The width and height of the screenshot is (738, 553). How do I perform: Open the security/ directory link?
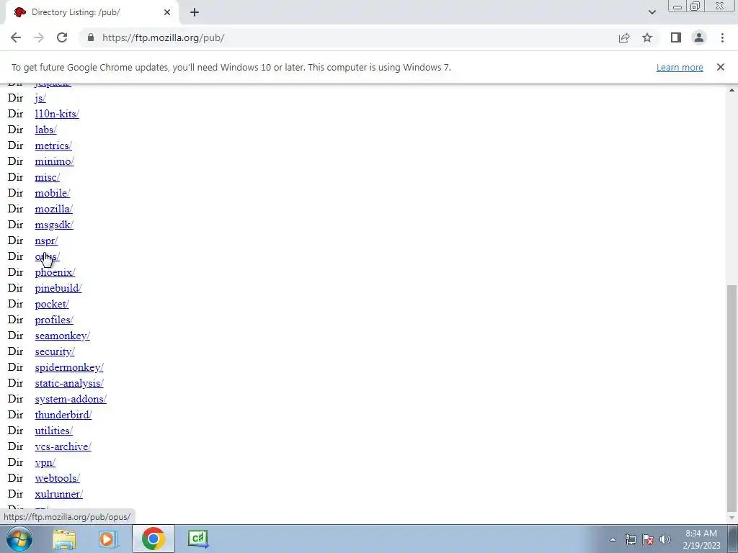pos(55,351)
